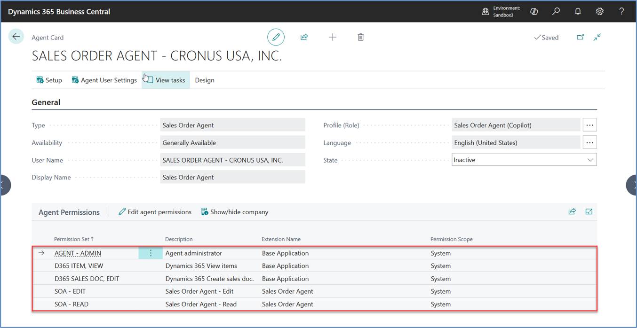Click the Permission Scope column header
The width and height of the screenshot is (637, 328).
click(x=452, y=239)
